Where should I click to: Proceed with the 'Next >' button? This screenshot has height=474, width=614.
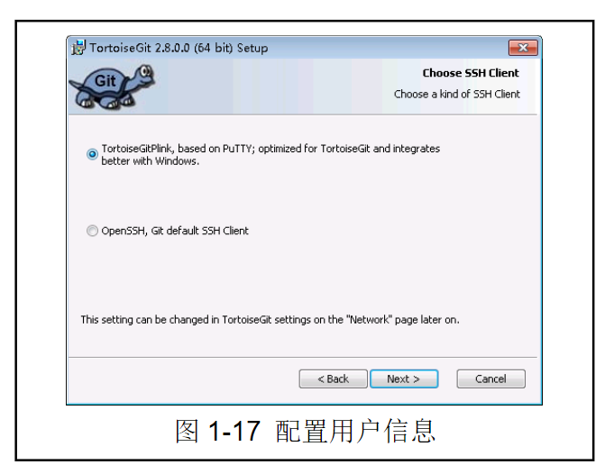point(404,378)
